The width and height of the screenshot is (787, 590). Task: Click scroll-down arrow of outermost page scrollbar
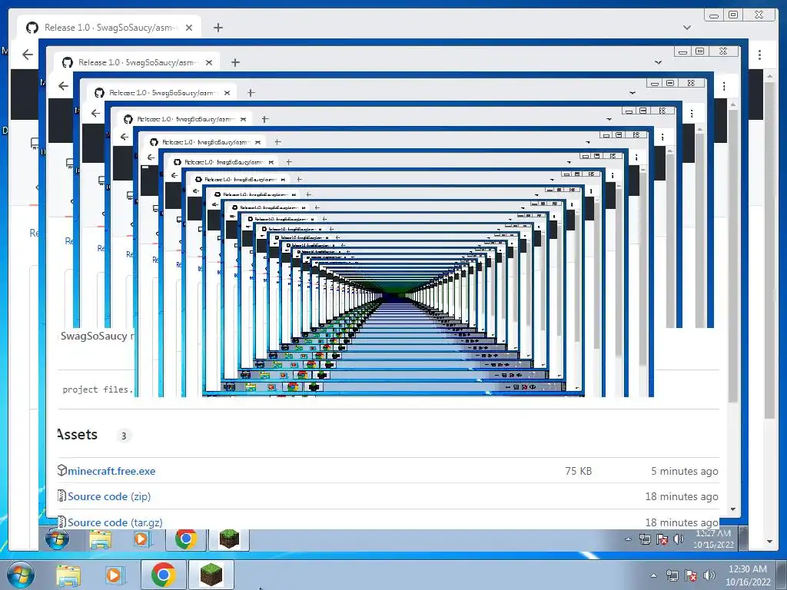769,542
